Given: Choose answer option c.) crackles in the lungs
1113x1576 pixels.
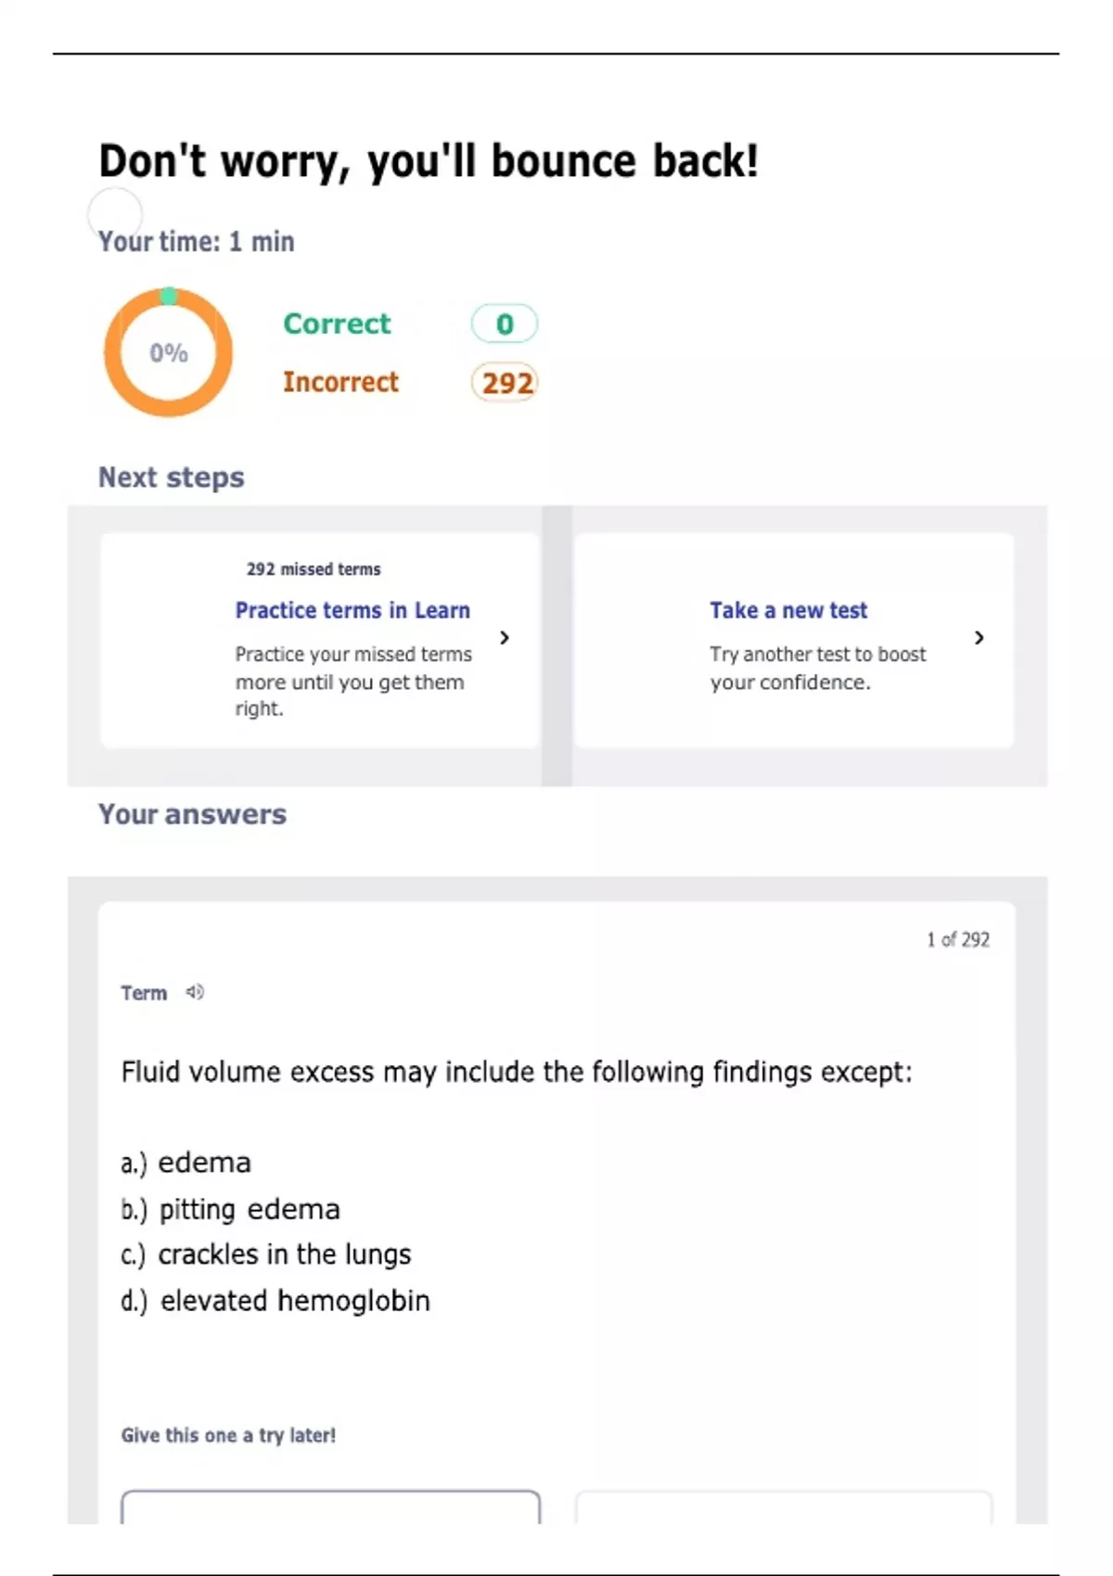Looking at the screenshot, I should tap(265, 1254).
